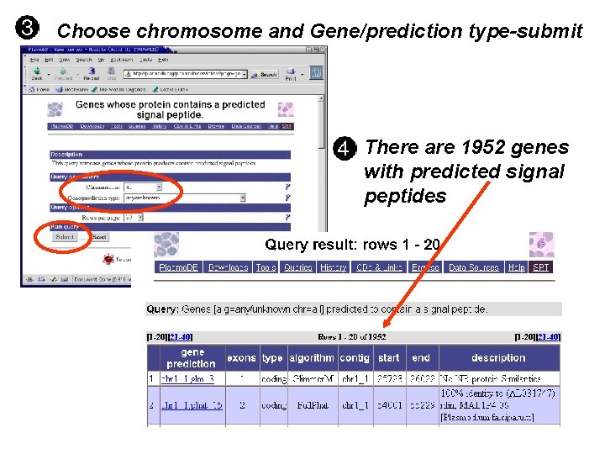Click the Mozilla throbber logo in toolbar
The width and height of the screenshot is (605, 454).
click(x=316, y=73)
